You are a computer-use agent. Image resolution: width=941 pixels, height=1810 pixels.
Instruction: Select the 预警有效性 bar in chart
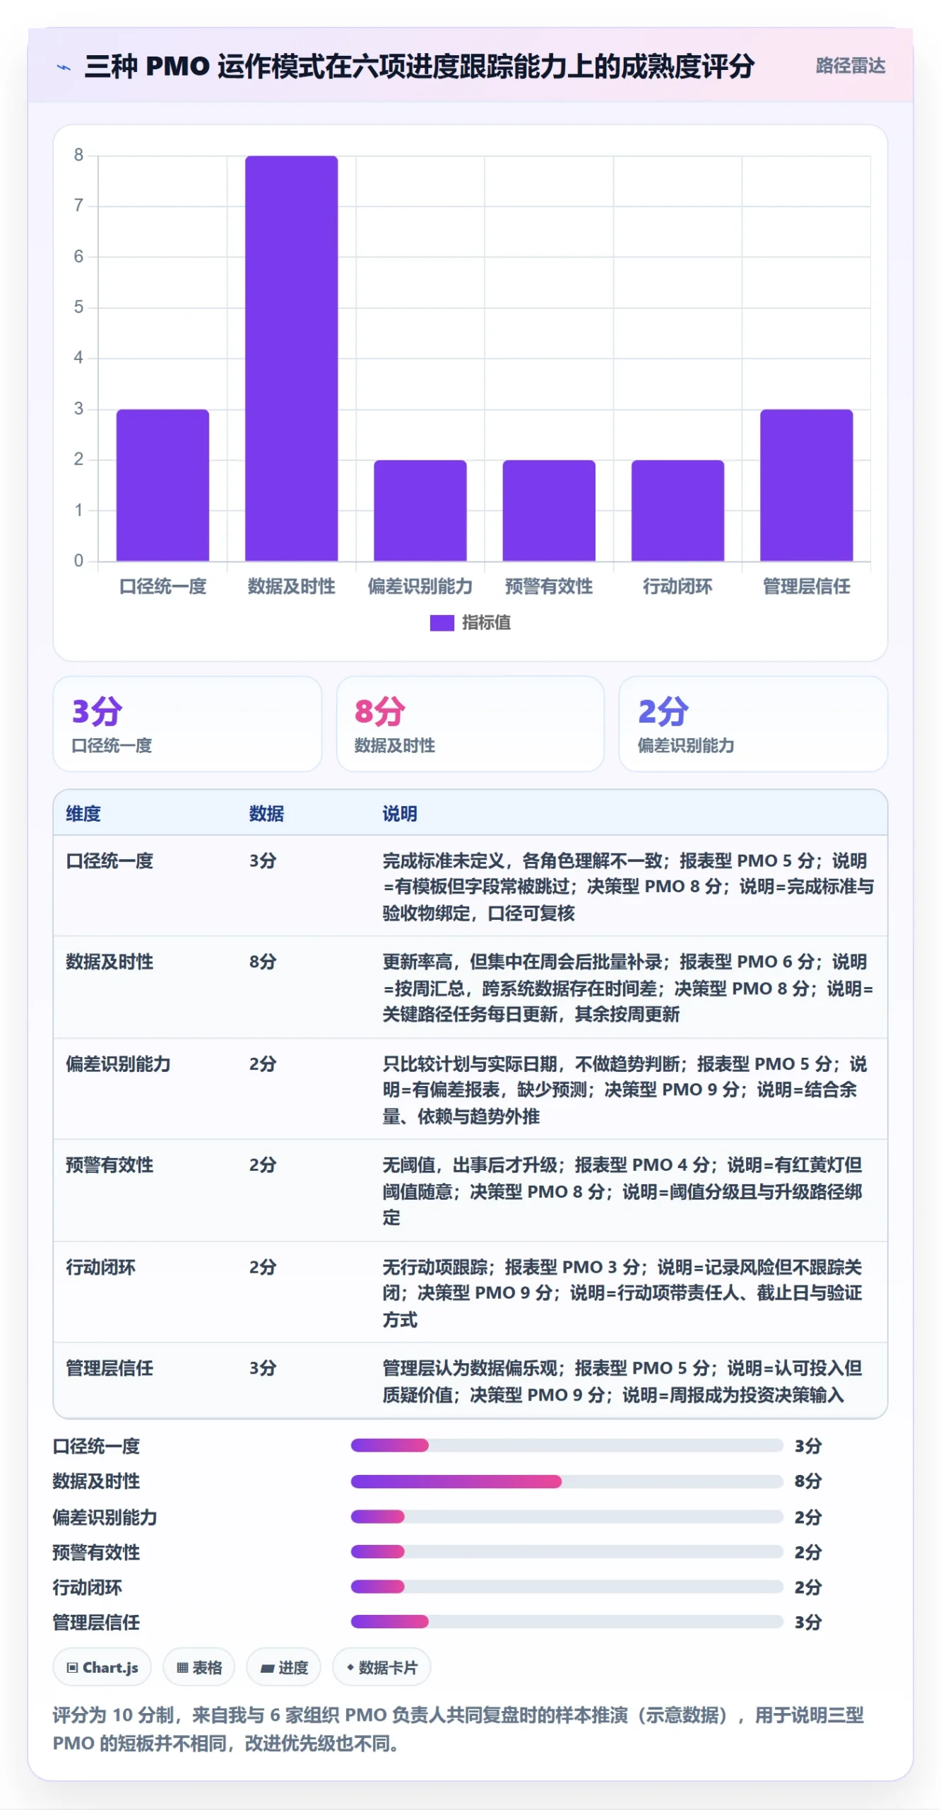click(x=549, y=510)
